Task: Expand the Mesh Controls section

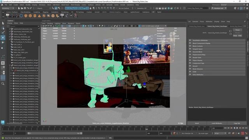Action: 217,46
